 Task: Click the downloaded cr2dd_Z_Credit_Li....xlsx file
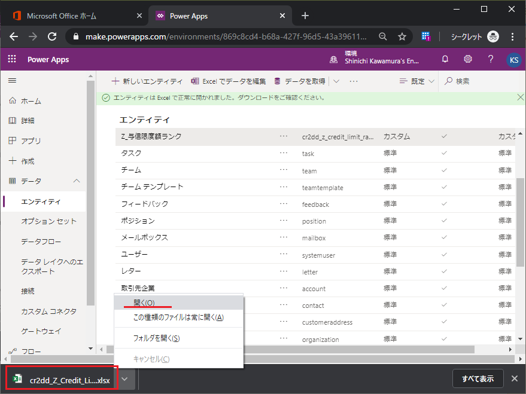click(62, 380)
